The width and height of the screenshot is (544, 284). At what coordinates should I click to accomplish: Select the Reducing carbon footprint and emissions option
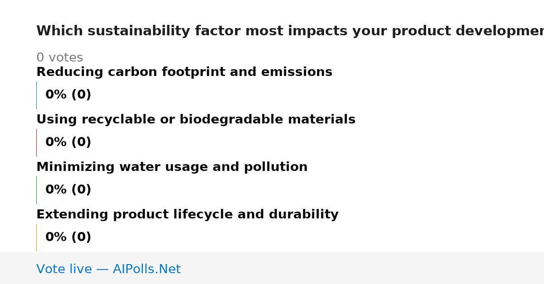[184, 72]
